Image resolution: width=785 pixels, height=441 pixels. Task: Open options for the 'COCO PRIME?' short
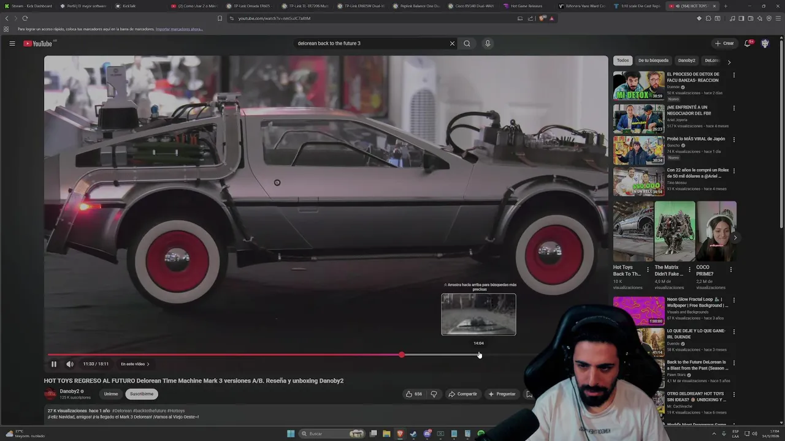[x=730, y=269]
